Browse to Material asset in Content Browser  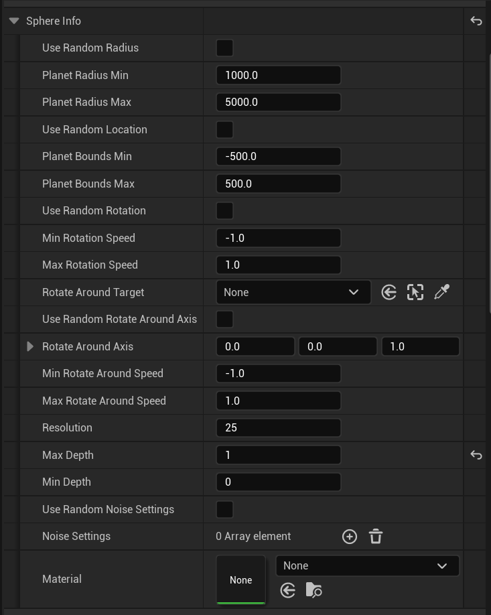coord(313,590)
